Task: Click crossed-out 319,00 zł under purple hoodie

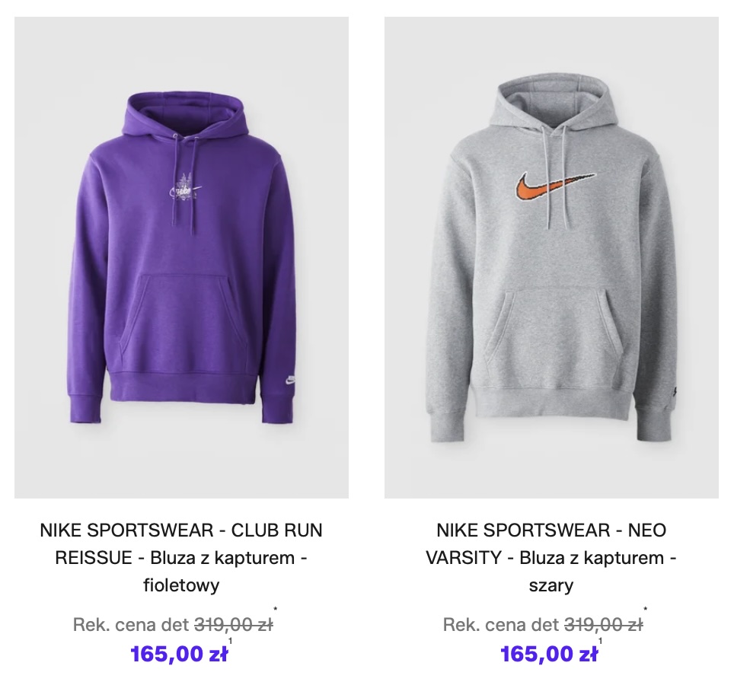Action: tap(233, 626)
